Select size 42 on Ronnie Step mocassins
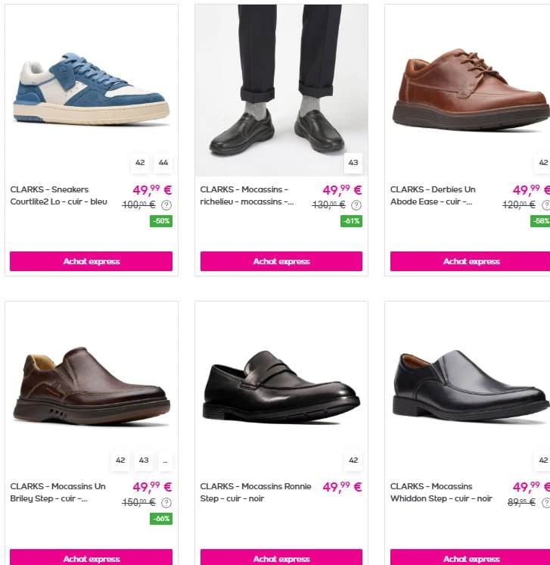The image size is (550, 565). click(x=353, y=460)
